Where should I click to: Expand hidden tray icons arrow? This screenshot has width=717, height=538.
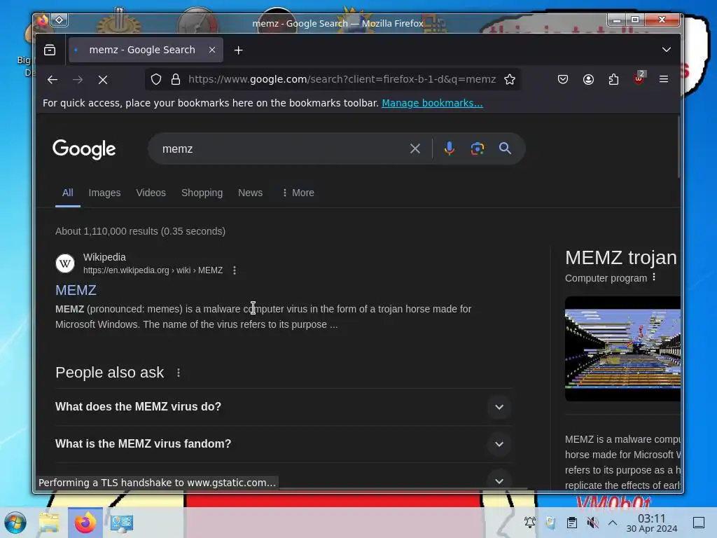(x=613, y=523)
